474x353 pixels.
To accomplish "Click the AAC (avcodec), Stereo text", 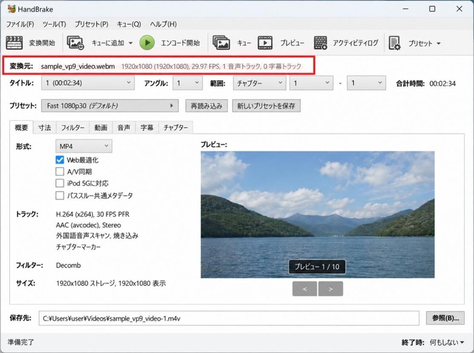I will click(x=88, y=225).
